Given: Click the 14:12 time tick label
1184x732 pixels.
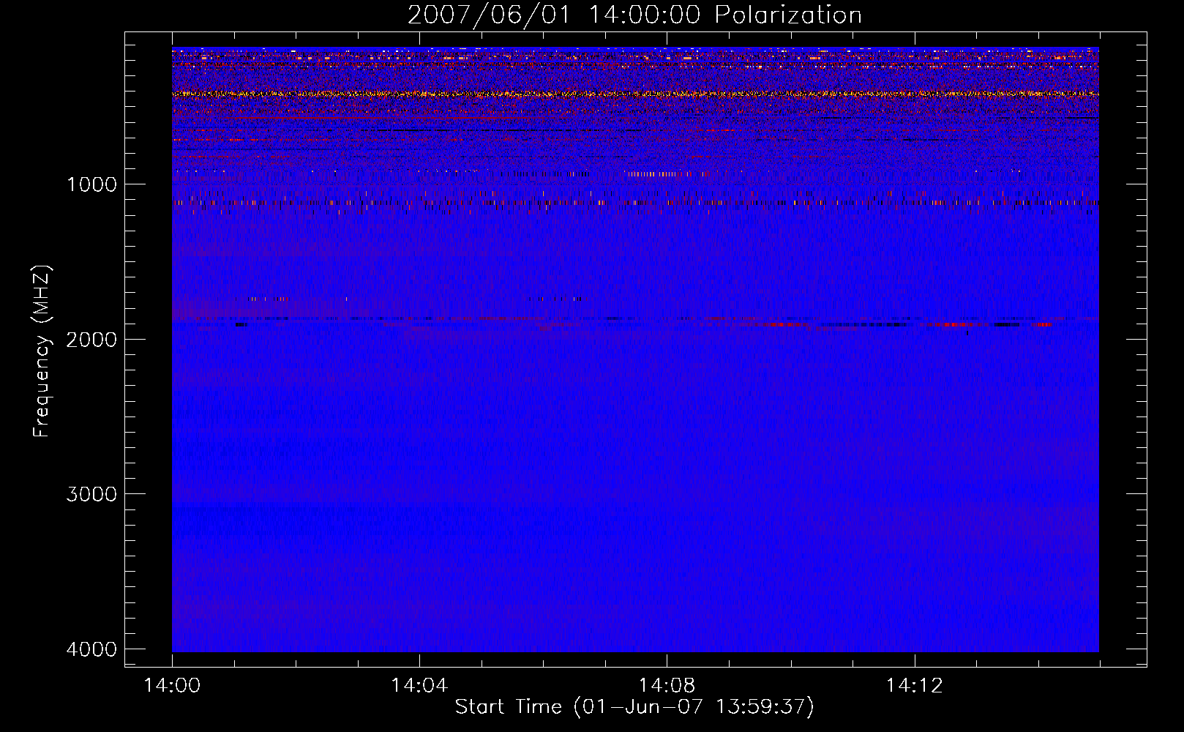Looking at the screenshot, I should [x=914, y=686].
